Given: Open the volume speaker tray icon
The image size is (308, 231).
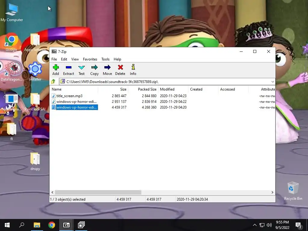Looking at the screenshot, I should pos(269,225).
